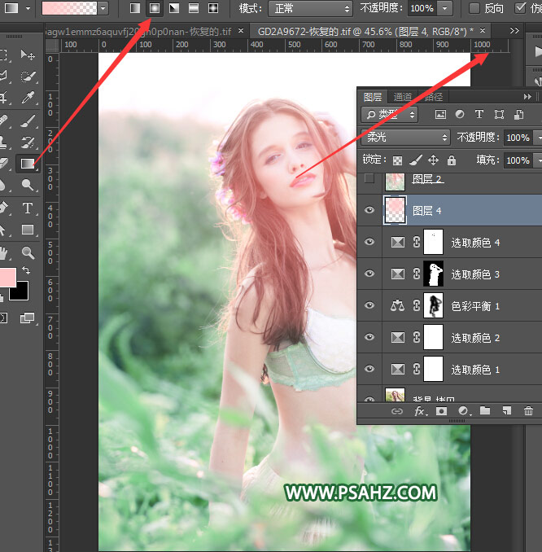542x552 pixels.
Task: Select the Eyedropper tool
Action: pyautogui.click(x=28, y=98)
